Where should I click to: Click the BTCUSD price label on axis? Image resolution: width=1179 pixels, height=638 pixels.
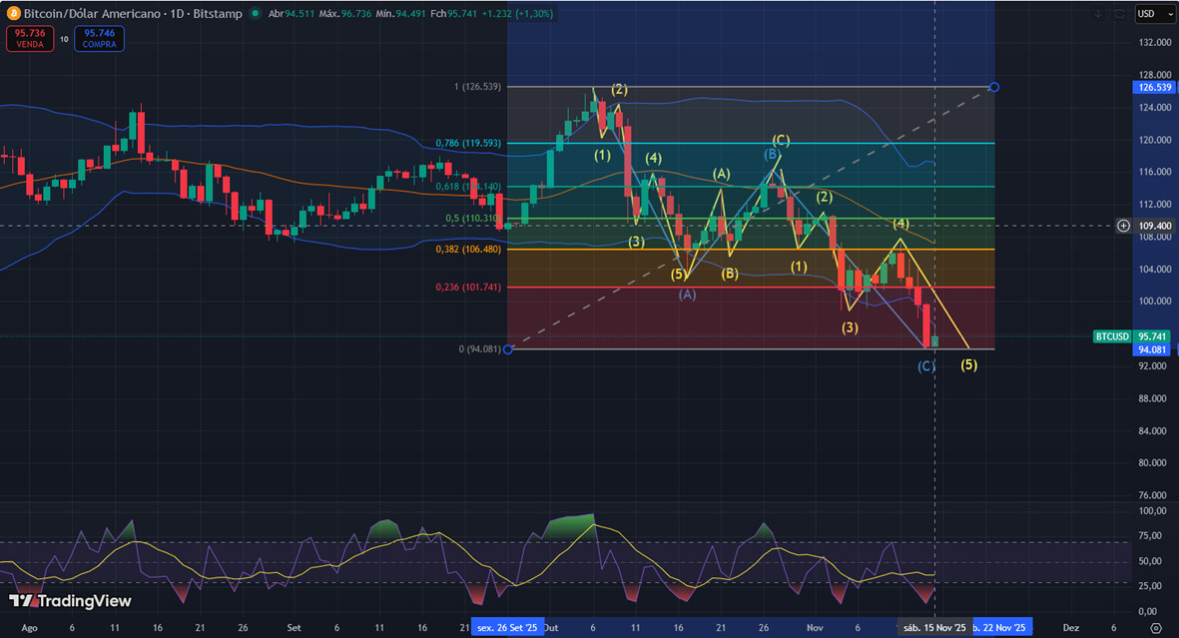point(1112,337)
